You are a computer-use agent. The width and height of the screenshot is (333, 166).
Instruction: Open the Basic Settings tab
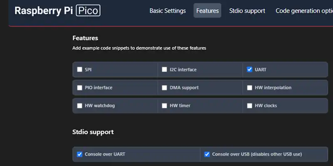point(168,11)
